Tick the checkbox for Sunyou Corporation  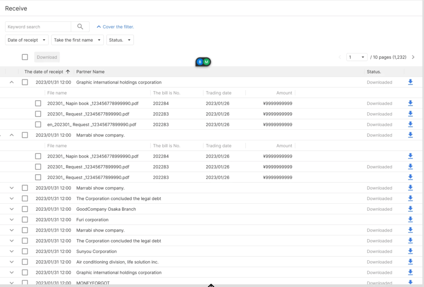click(x=25, y=251)
